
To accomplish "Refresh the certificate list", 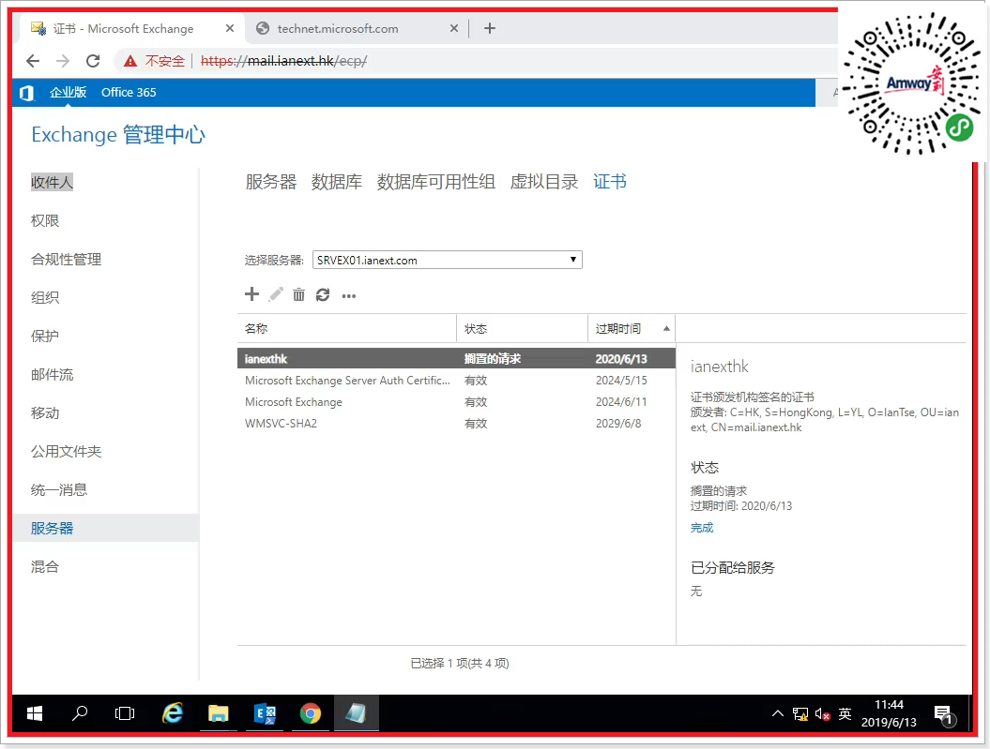I will point(323,294).
